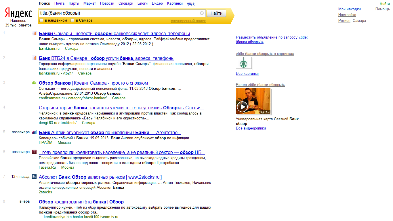Open the 'в картинках' heading link

pos(265,54)
